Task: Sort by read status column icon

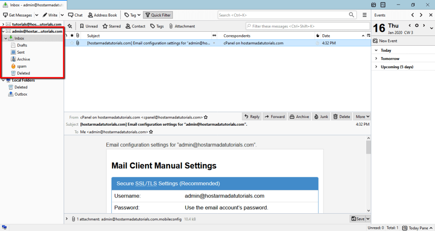Action: (x=214, y=36)
